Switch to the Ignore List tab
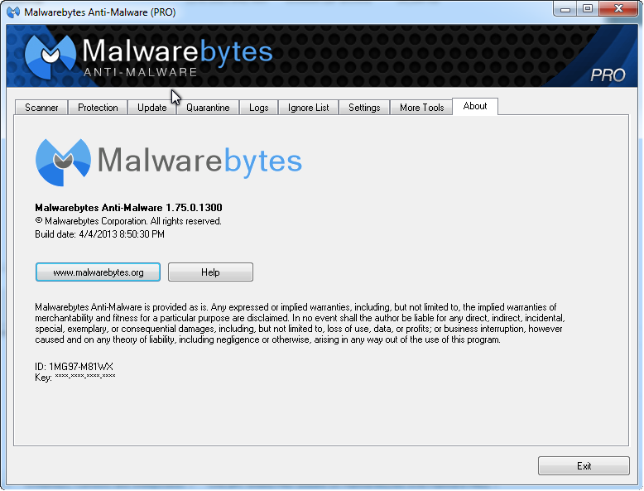Screen dimensions: 644x491 click(309, 108)
